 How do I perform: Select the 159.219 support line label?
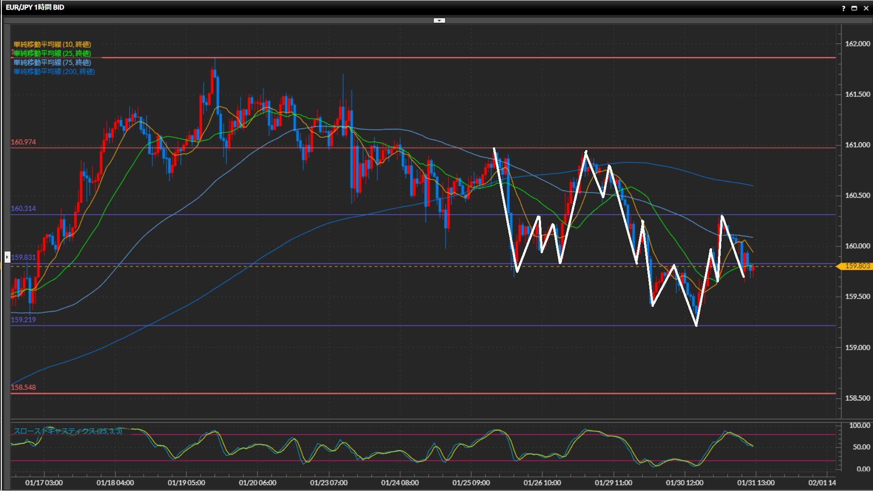click(23, 320)
